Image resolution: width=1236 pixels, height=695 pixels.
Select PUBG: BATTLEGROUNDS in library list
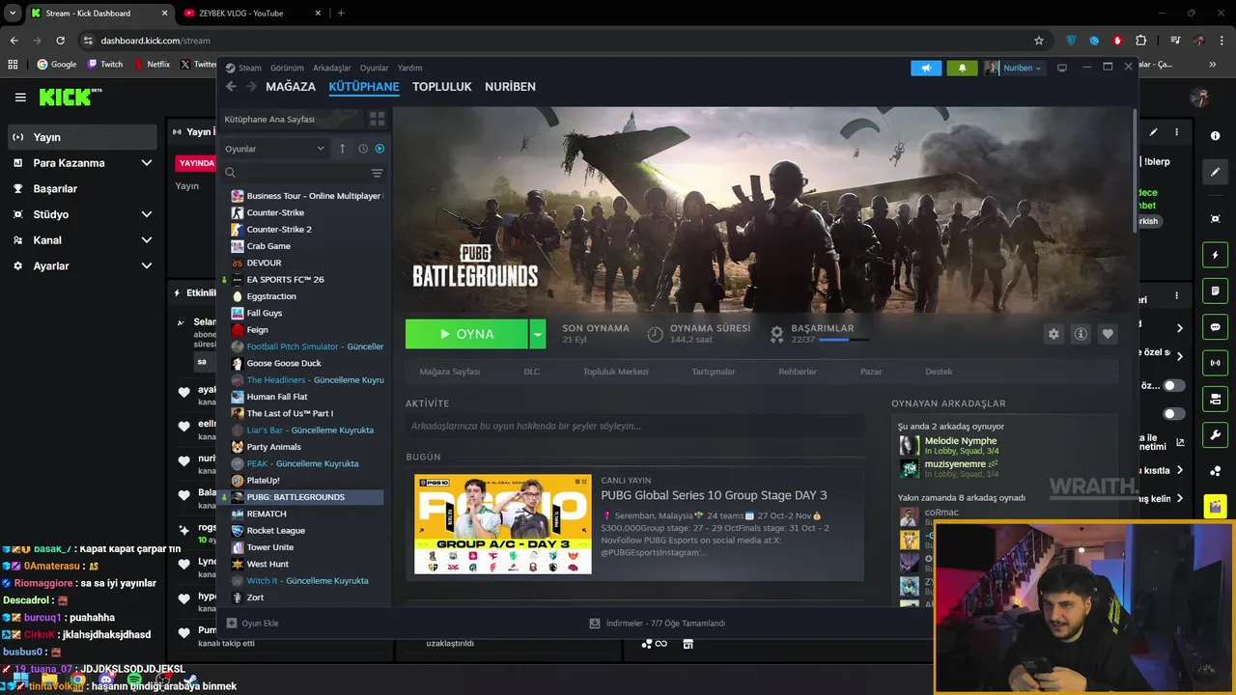point(302,497)
